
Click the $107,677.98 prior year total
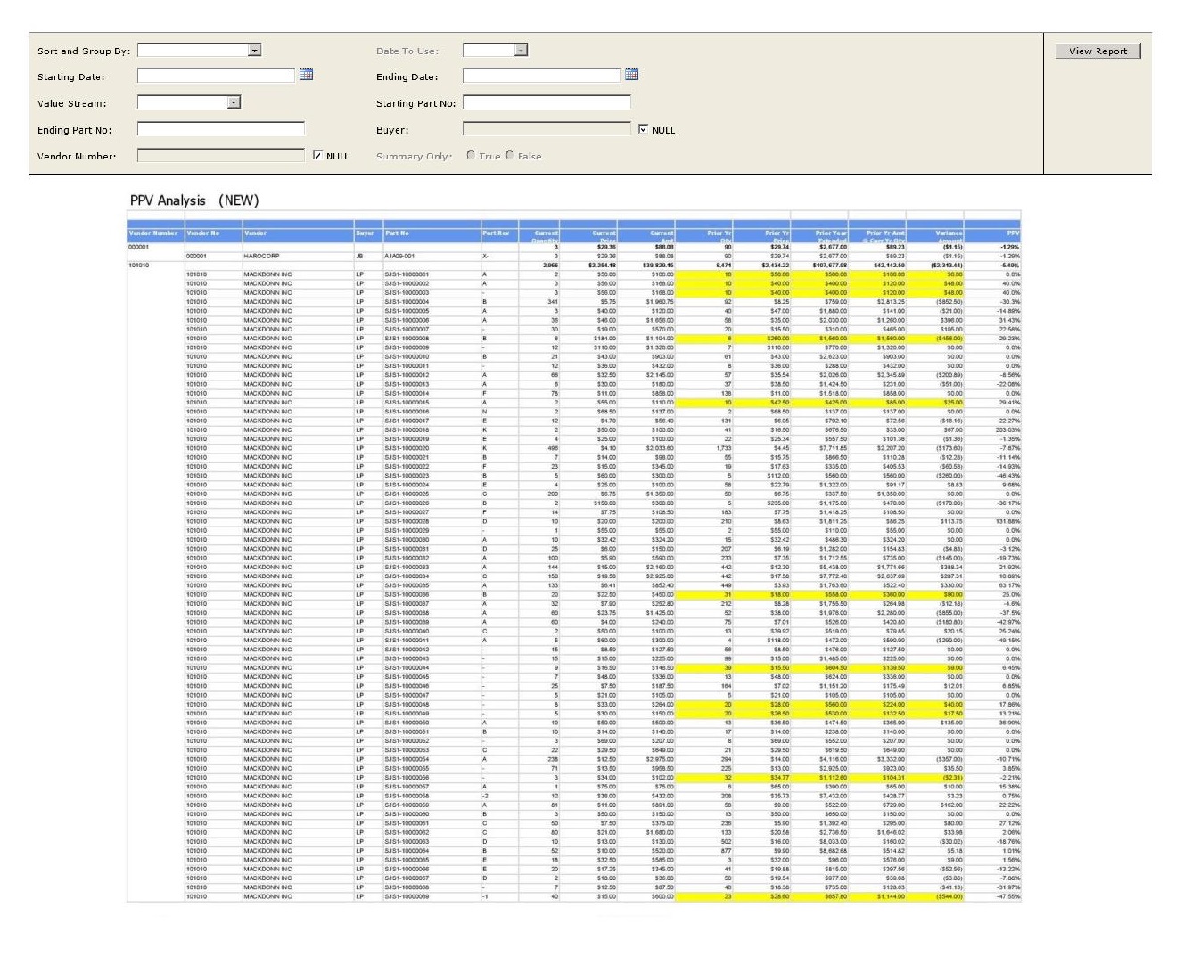(830, 265)
